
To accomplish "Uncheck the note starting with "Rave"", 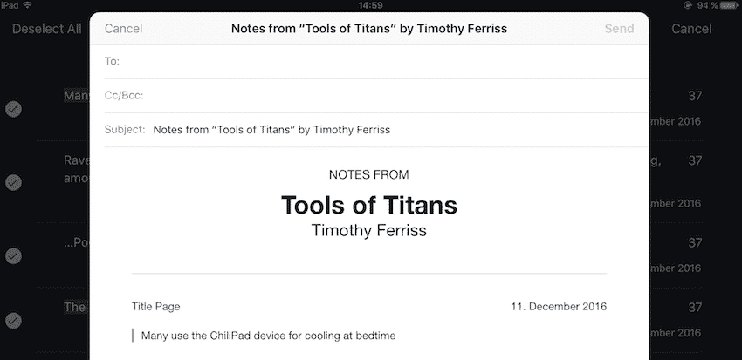I will (13, 182).
